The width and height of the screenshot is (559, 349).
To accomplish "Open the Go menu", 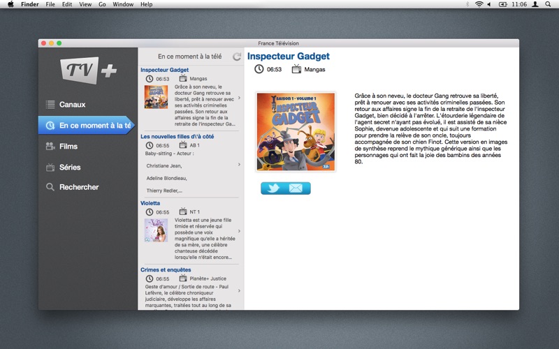I will 102,4.
